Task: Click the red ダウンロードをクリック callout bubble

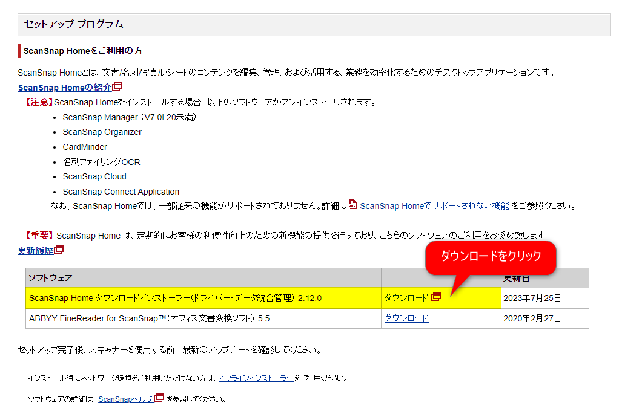Action: coord(490,256)
